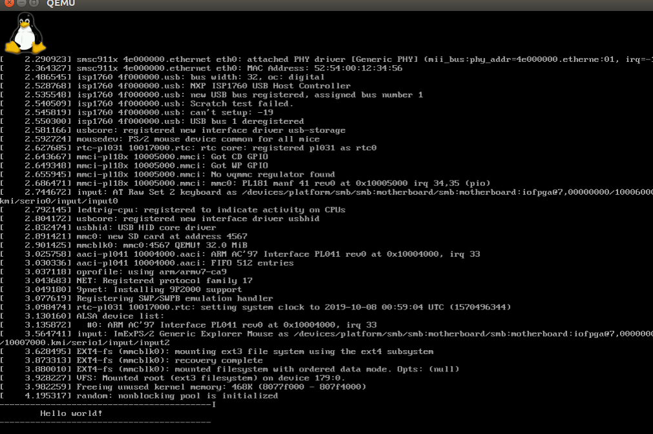This screenshot has width=653, height=434.
Task: Click the 'kmi/serio0/input/input0' continuation line
Action: (59, 201)
